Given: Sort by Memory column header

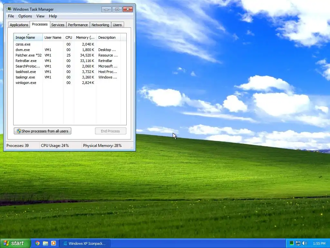Looking at the screenshot, I should tap(85, 37).
